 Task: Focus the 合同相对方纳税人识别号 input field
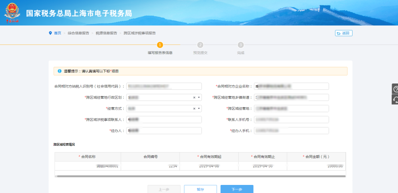pos(164,86)
